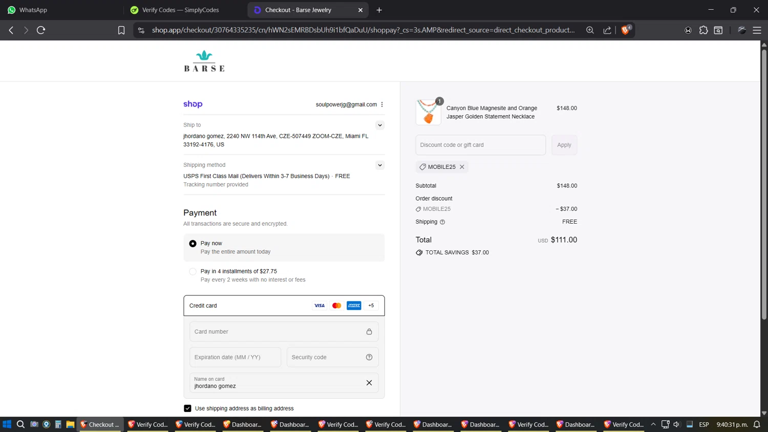Image resolution: width=768 pixels, height=432 pixels.
Task: Focus the Discount code or gift card field
Action: tap(481, 145)
